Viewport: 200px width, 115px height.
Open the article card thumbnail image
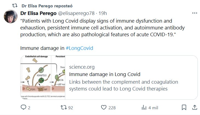click(x=43, y=77)
